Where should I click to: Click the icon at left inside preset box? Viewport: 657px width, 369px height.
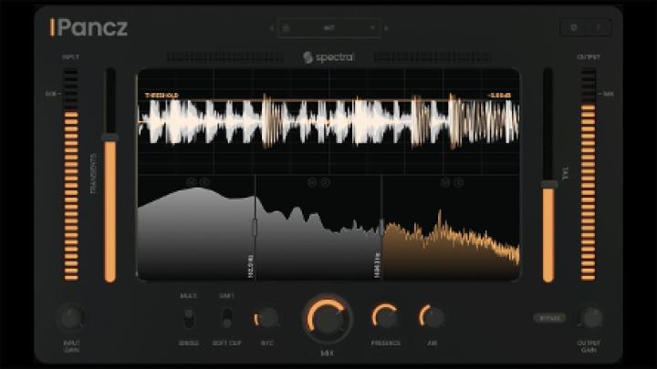287,28
